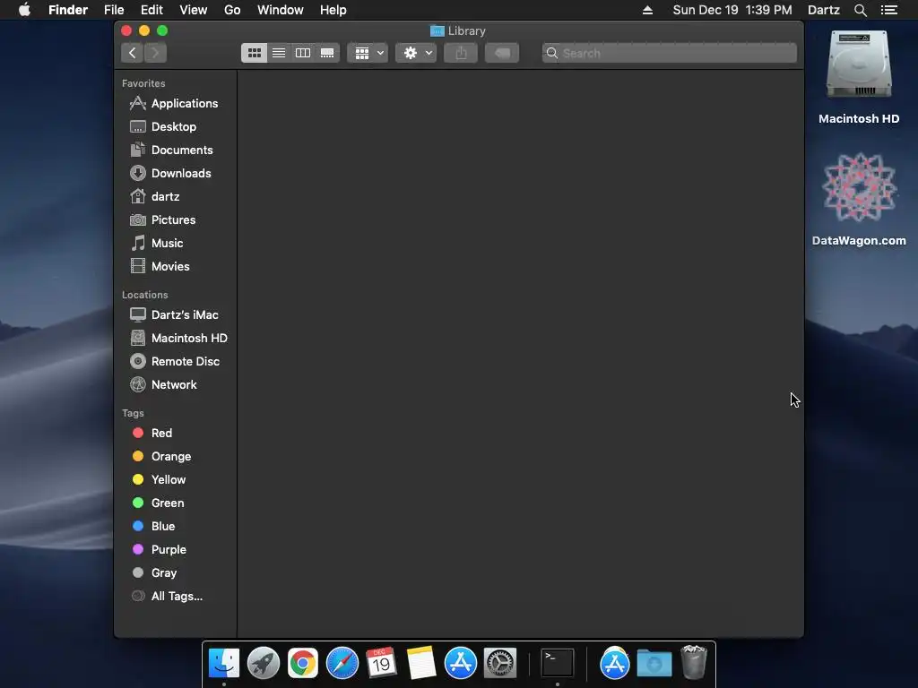Open Calendar from the Dock
The height and width of the screenshot is (688, 918).
pos(382,663)
